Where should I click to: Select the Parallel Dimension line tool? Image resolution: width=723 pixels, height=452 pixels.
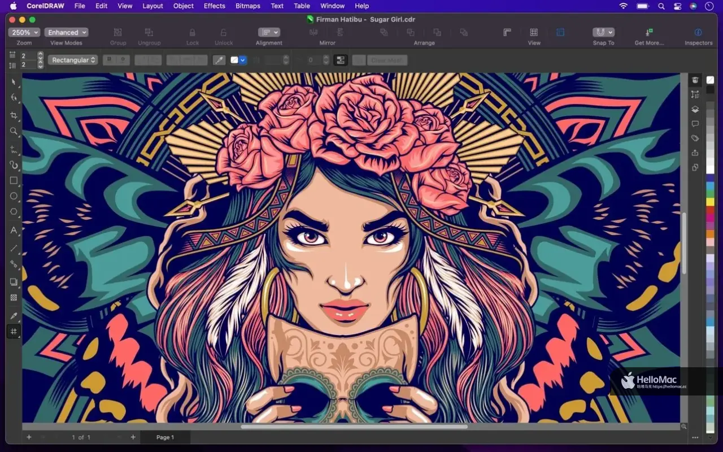pos(14,249)
